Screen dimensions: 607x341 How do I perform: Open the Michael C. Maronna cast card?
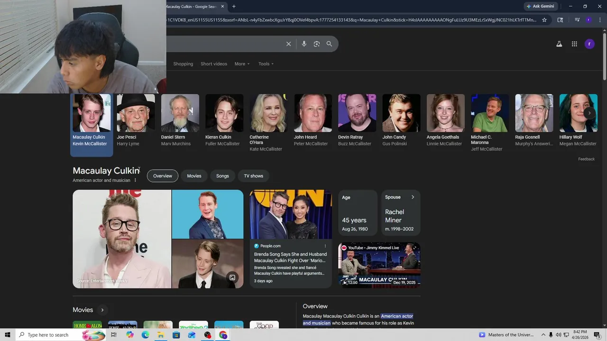pos(490,123)
